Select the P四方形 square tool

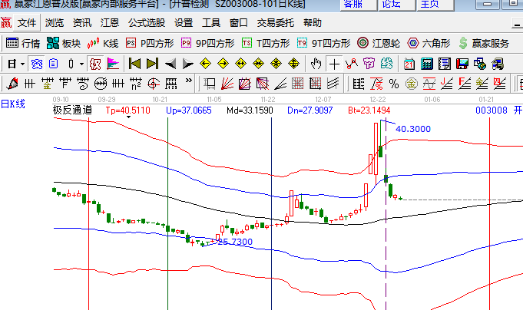pyautogui.click(x=150, y=43)
